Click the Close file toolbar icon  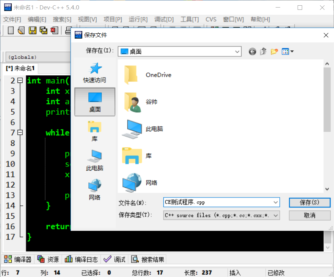[54, 30]
